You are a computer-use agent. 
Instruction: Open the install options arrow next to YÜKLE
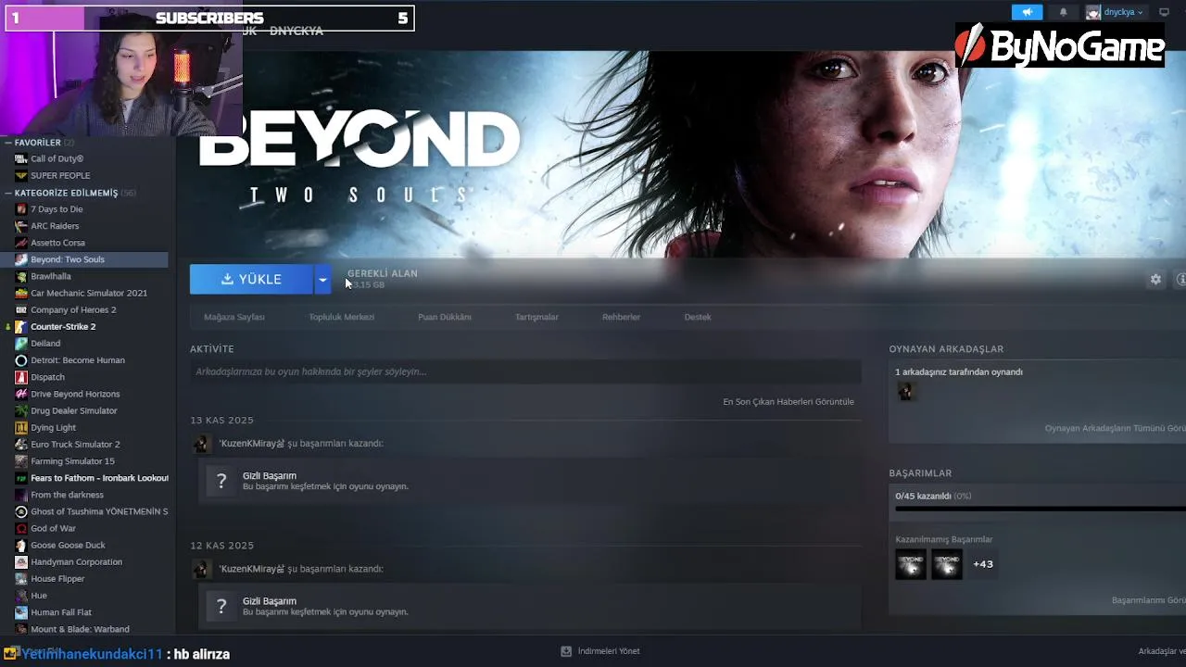pos(322,279)
